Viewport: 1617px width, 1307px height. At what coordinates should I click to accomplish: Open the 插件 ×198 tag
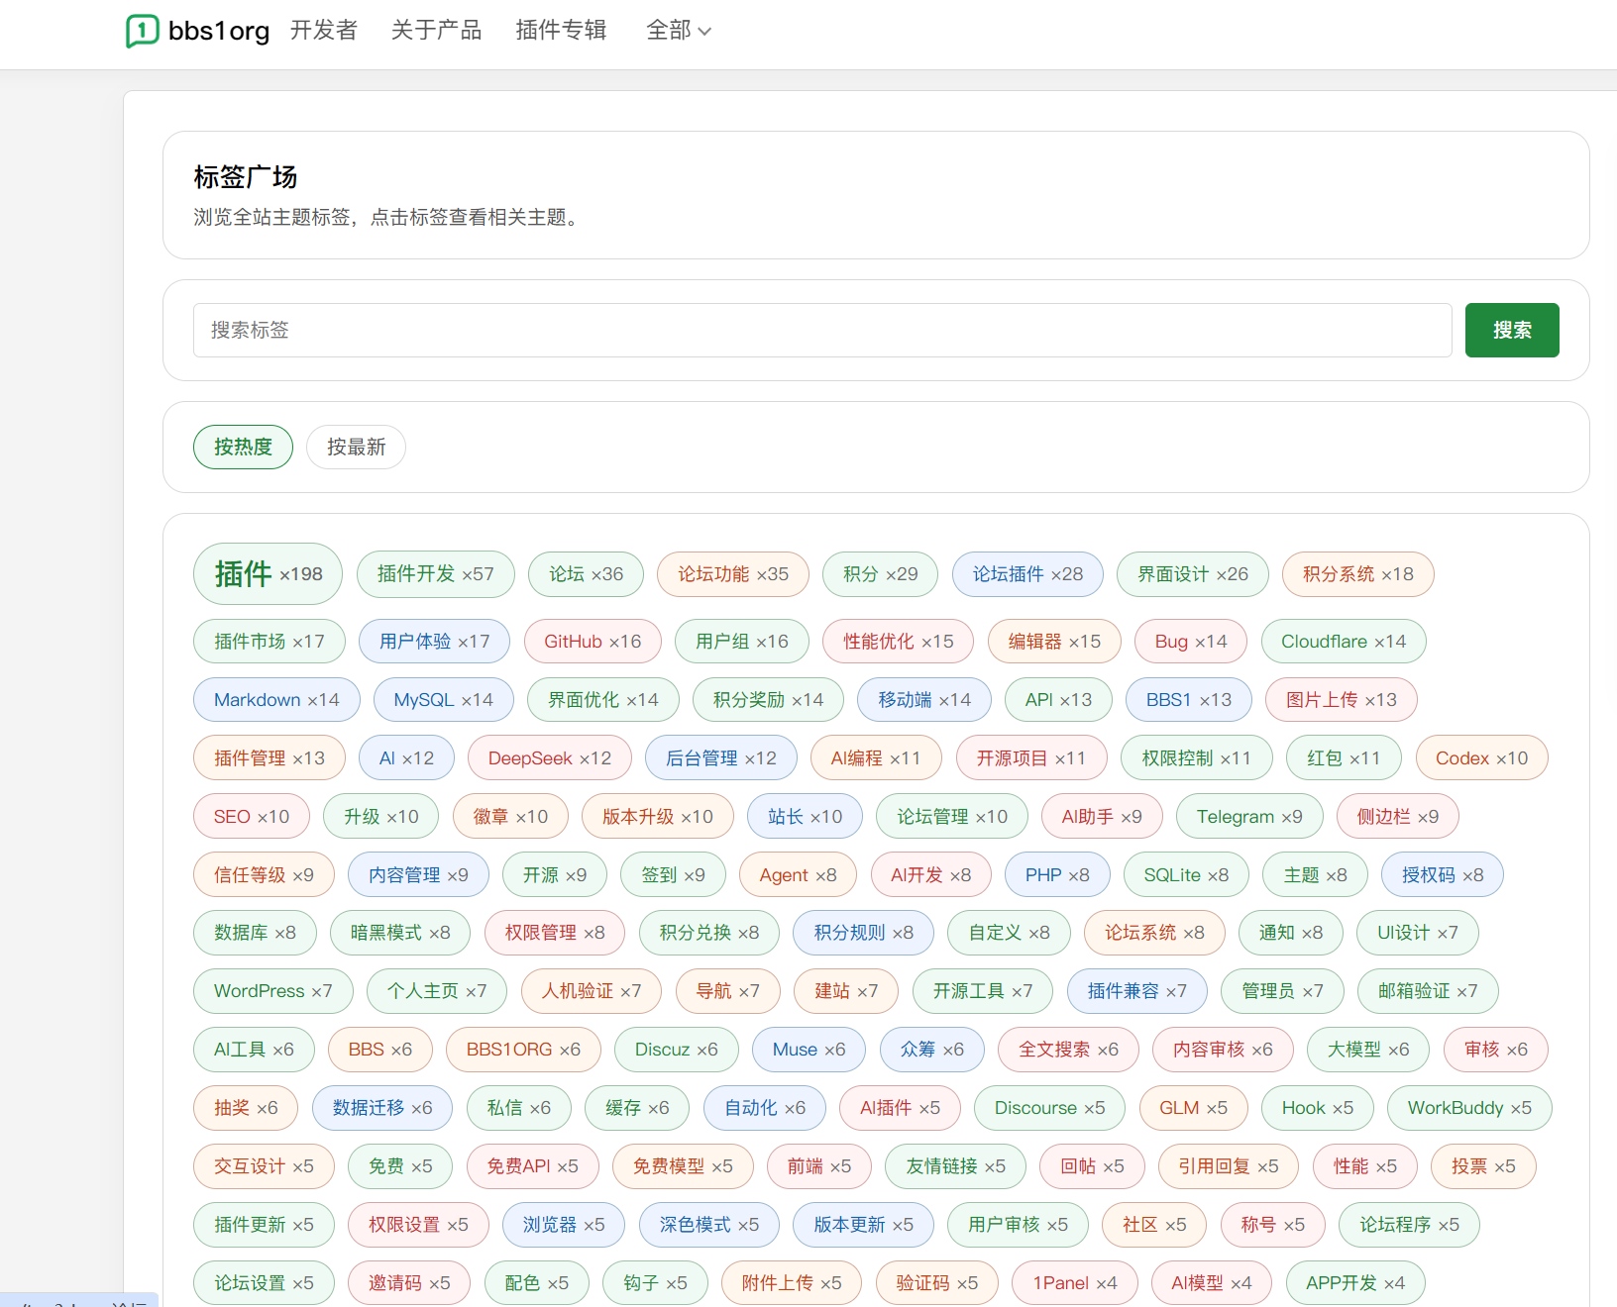[268, 574]
